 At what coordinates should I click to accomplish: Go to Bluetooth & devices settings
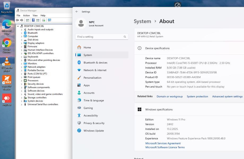point(95,63)
